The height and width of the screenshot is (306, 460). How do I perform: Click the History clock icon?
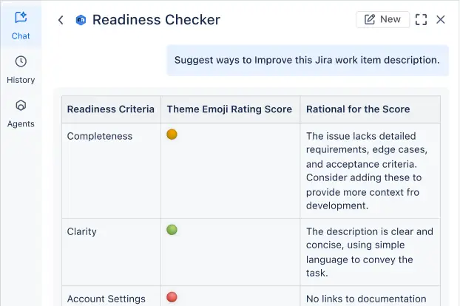(x=21, y=61)
